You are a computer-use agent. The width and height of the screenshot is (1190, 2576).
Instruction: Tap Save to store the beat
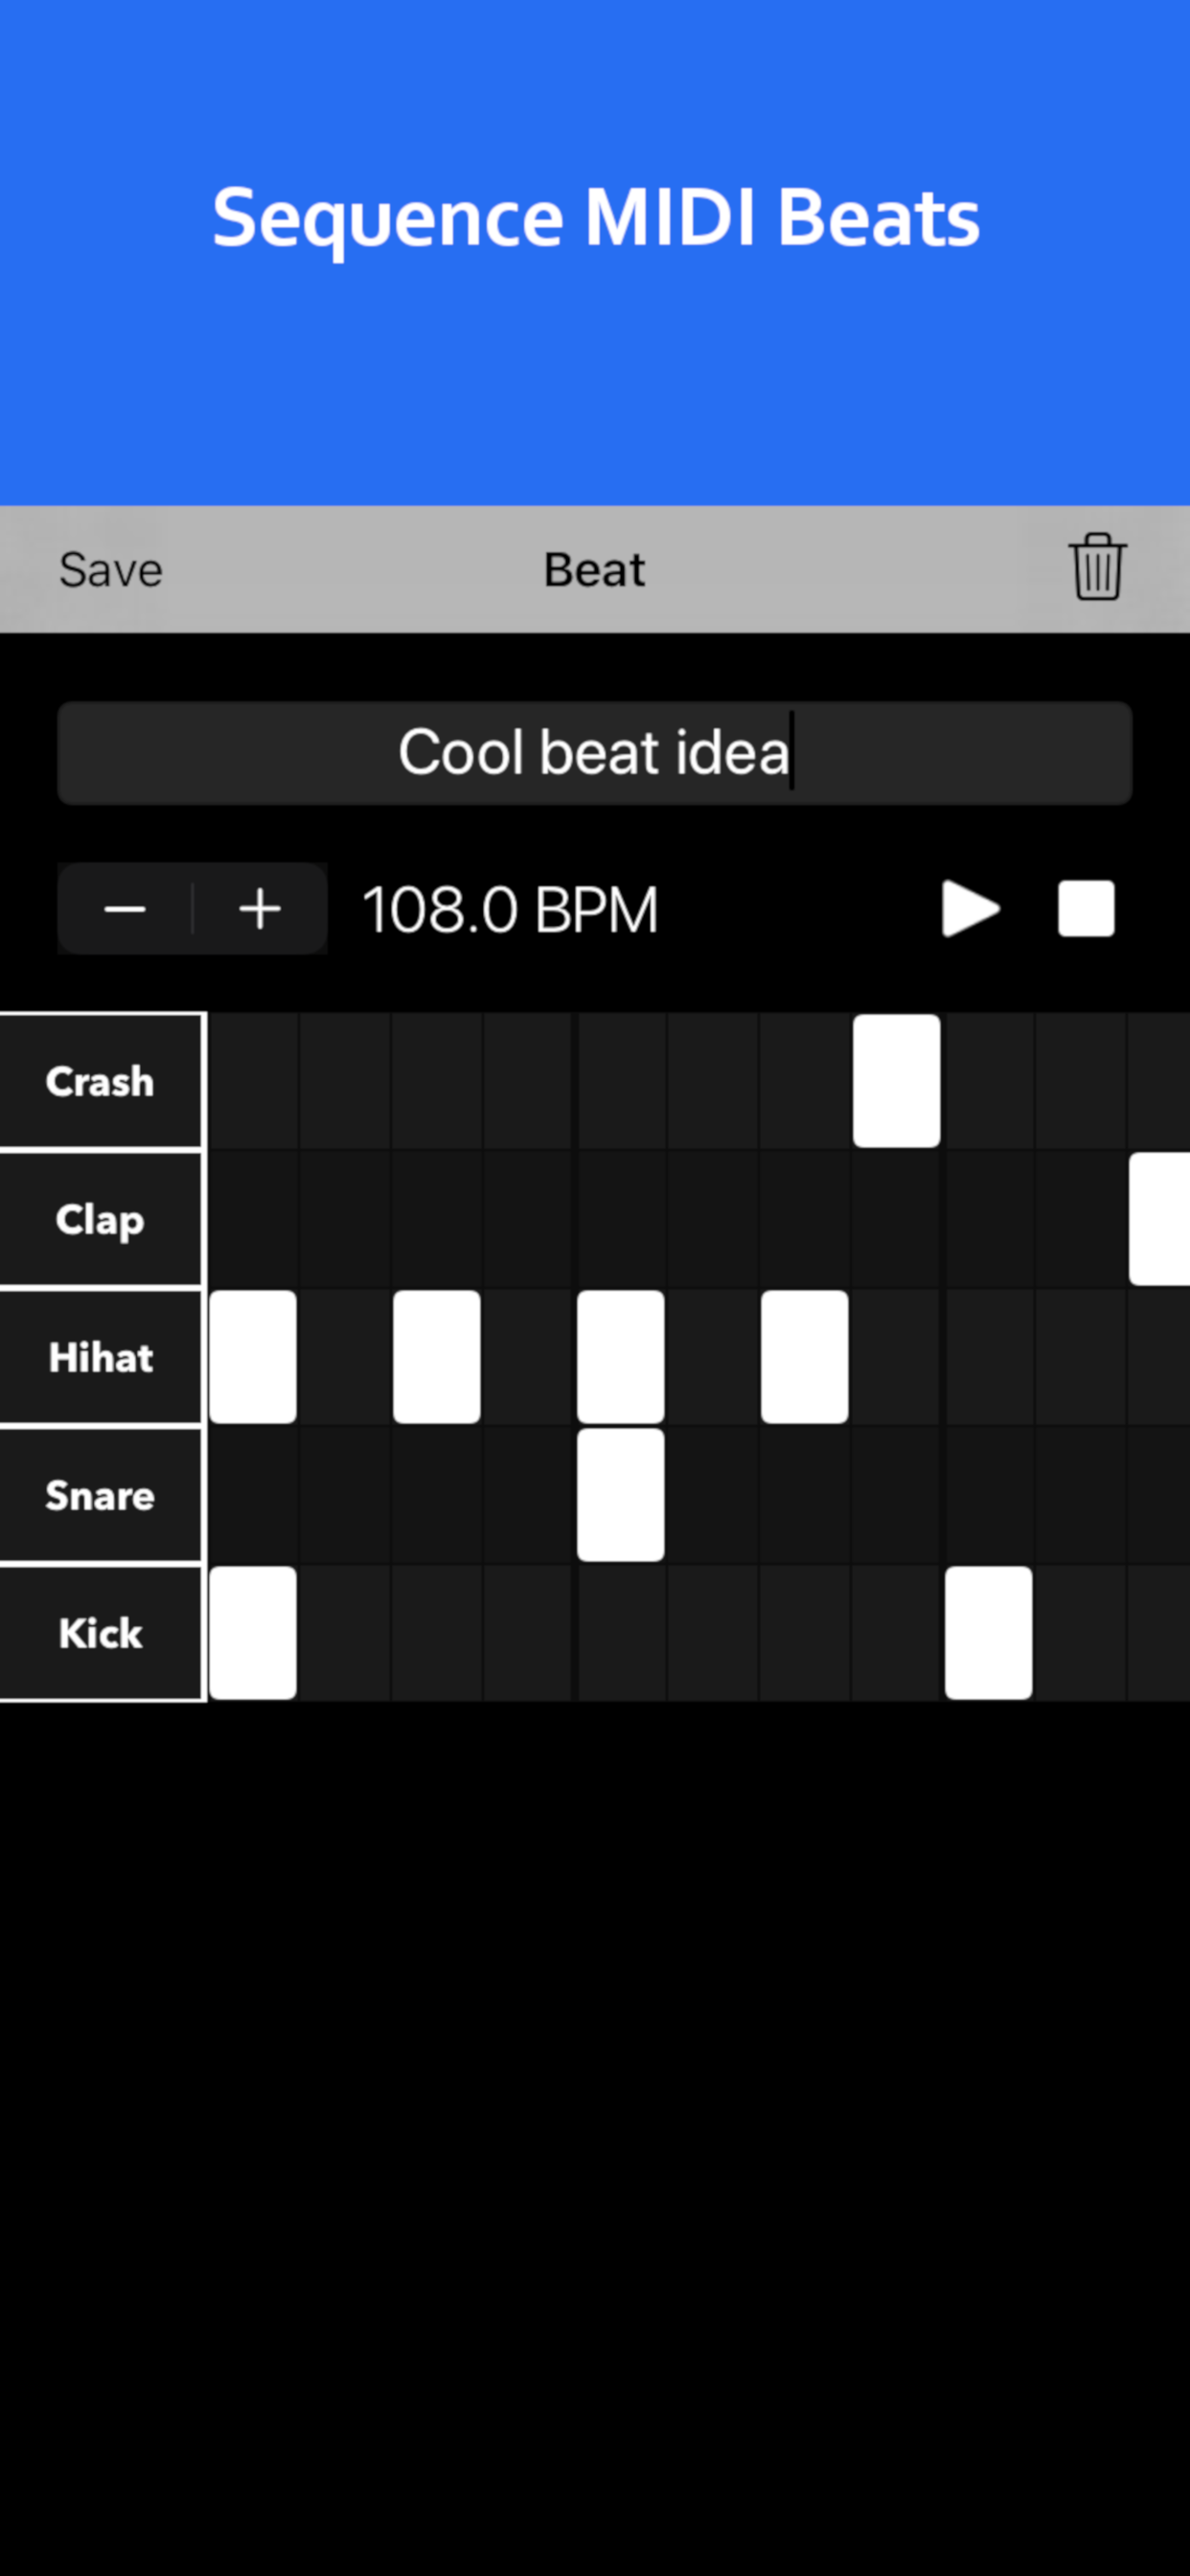(110, 568)
